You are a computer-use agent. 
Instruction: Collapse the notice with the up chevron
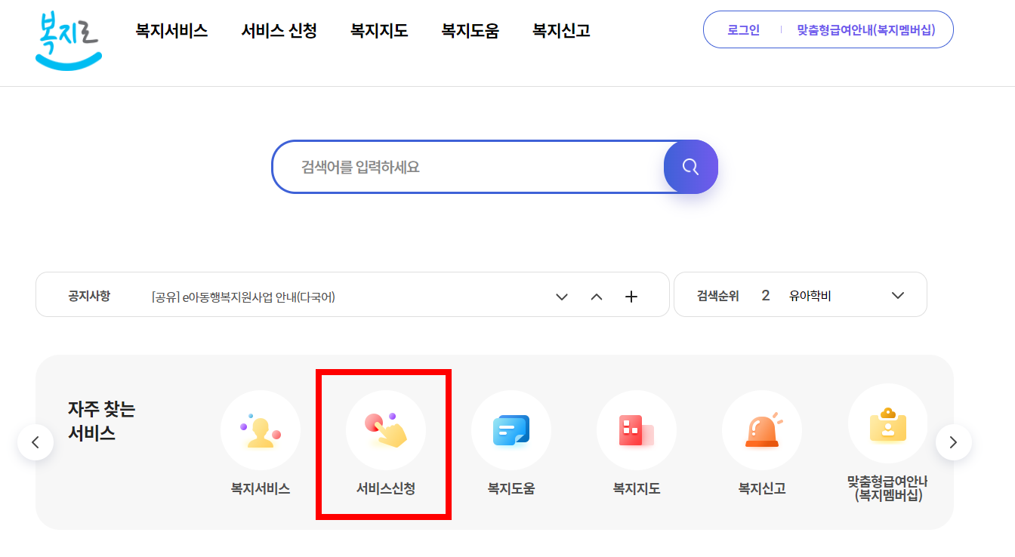(x=597, y=297)
